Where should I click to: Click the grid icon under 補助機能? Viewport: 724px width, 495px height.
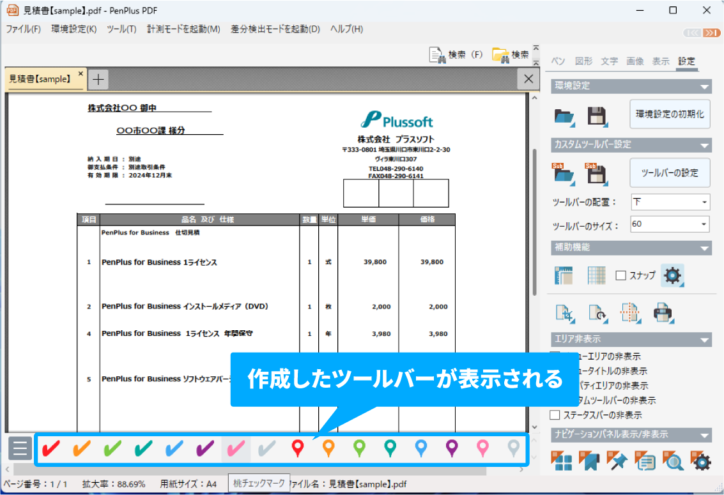(x=597, y=275)
